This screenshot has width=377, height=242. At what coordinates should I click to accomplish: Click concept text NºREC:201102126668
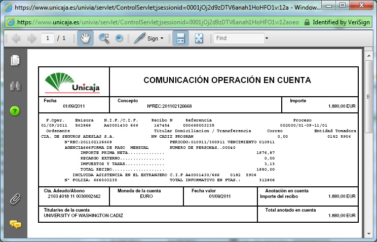click(170, 106)
